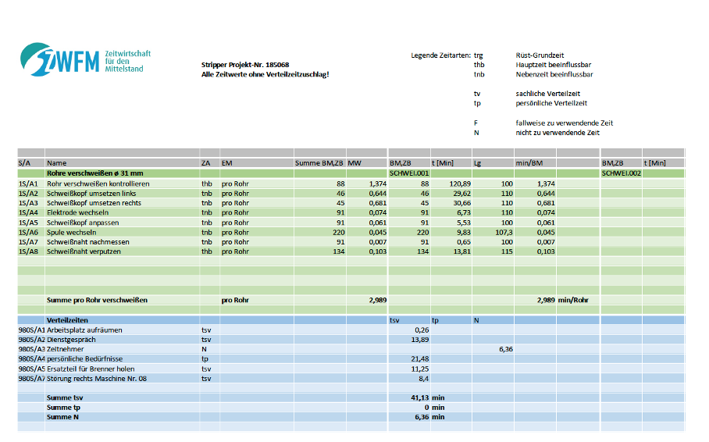The image size is (709, 442).
Task: Select the "Summe tsv" label cell
Action: (x=66, y=397)
